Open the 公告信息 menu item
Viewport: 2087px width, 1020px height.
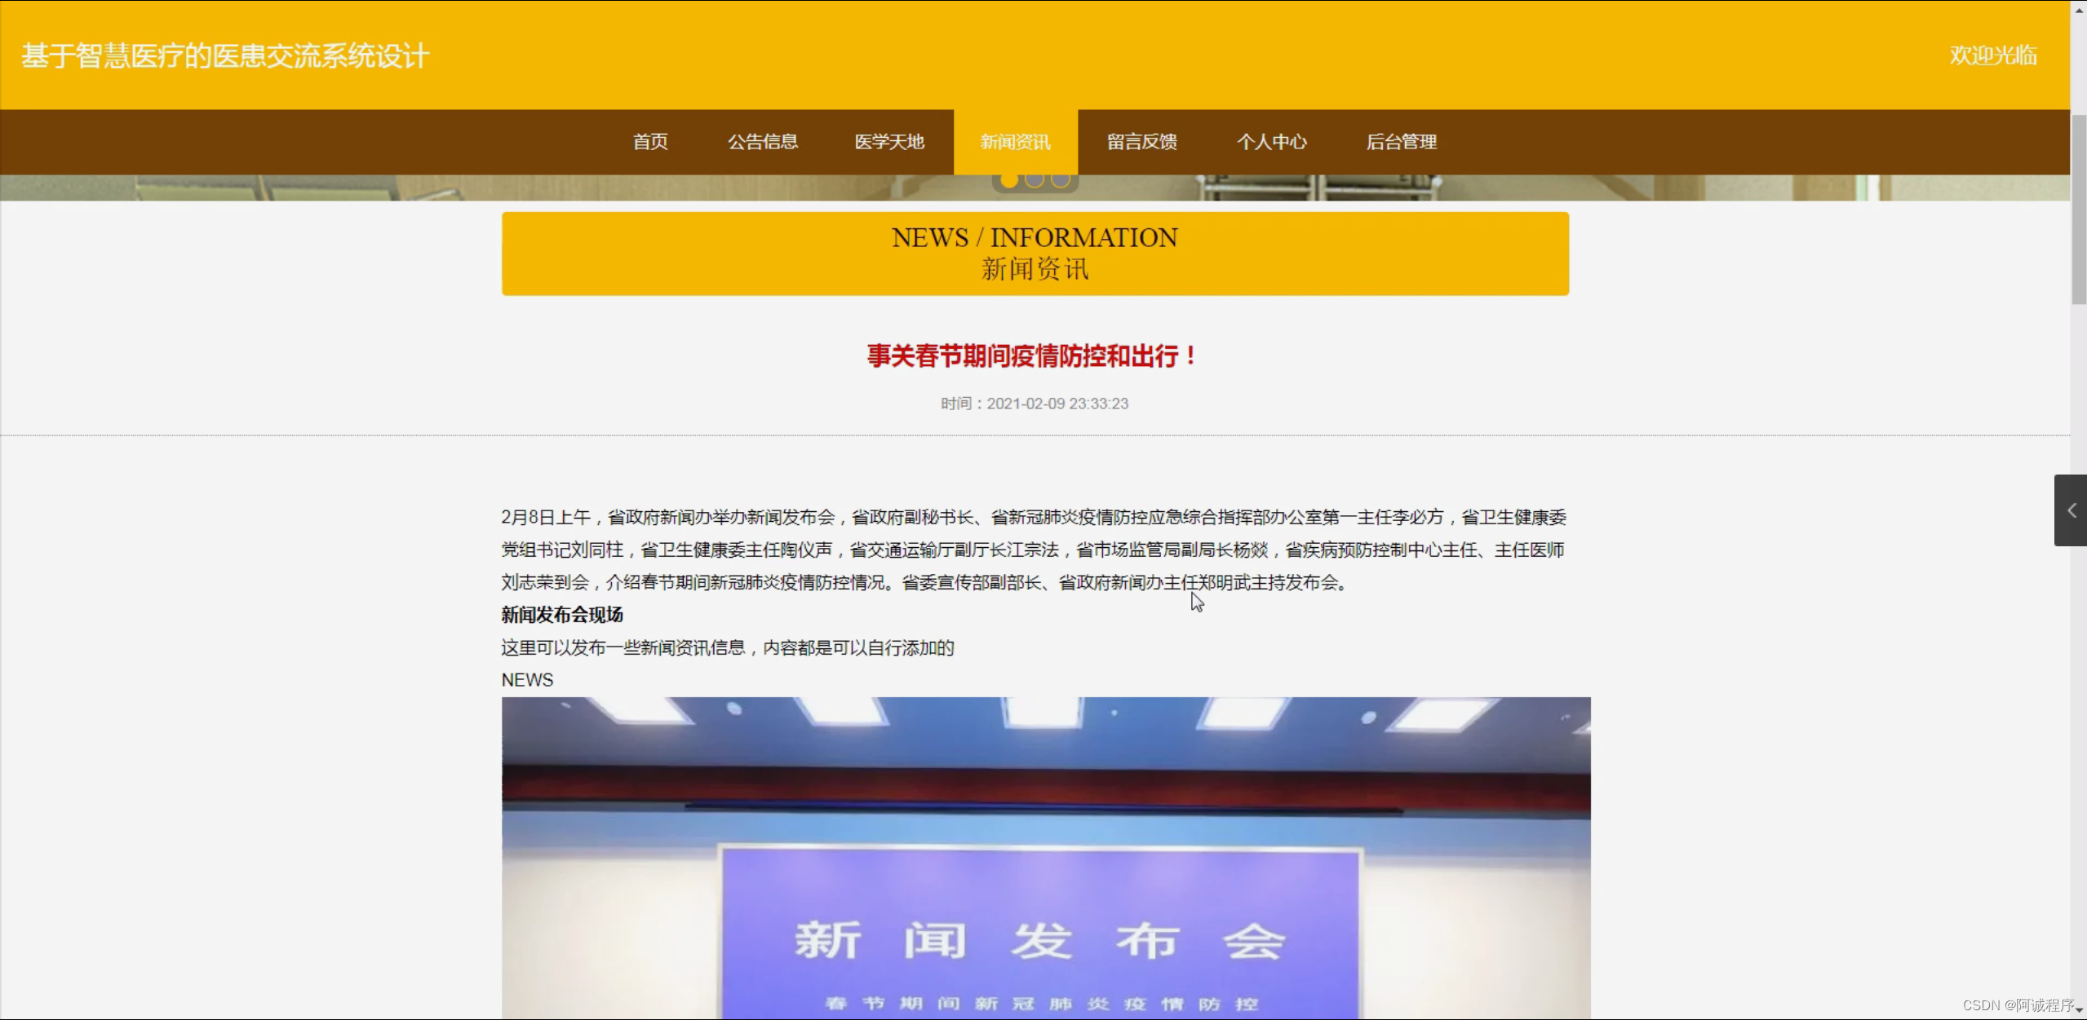pyautogui.click(x=763, y=142)
